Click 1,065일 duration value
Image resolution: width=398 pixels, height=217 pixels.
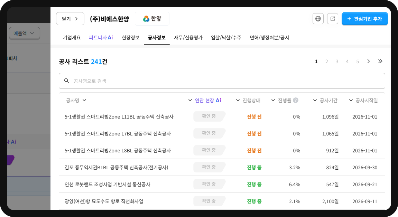coord(330,134)
